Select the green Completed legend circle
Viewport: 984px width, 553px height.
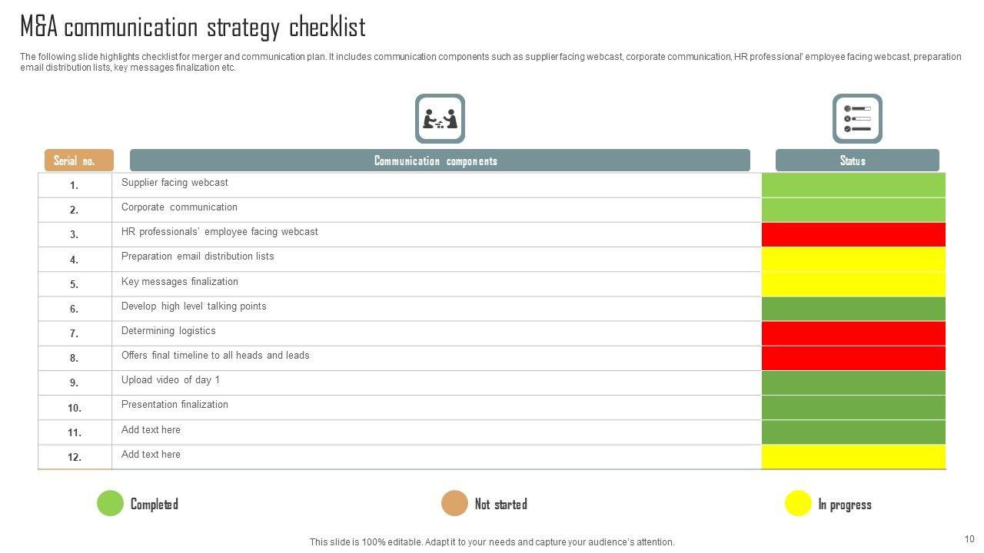click(110, 503)
